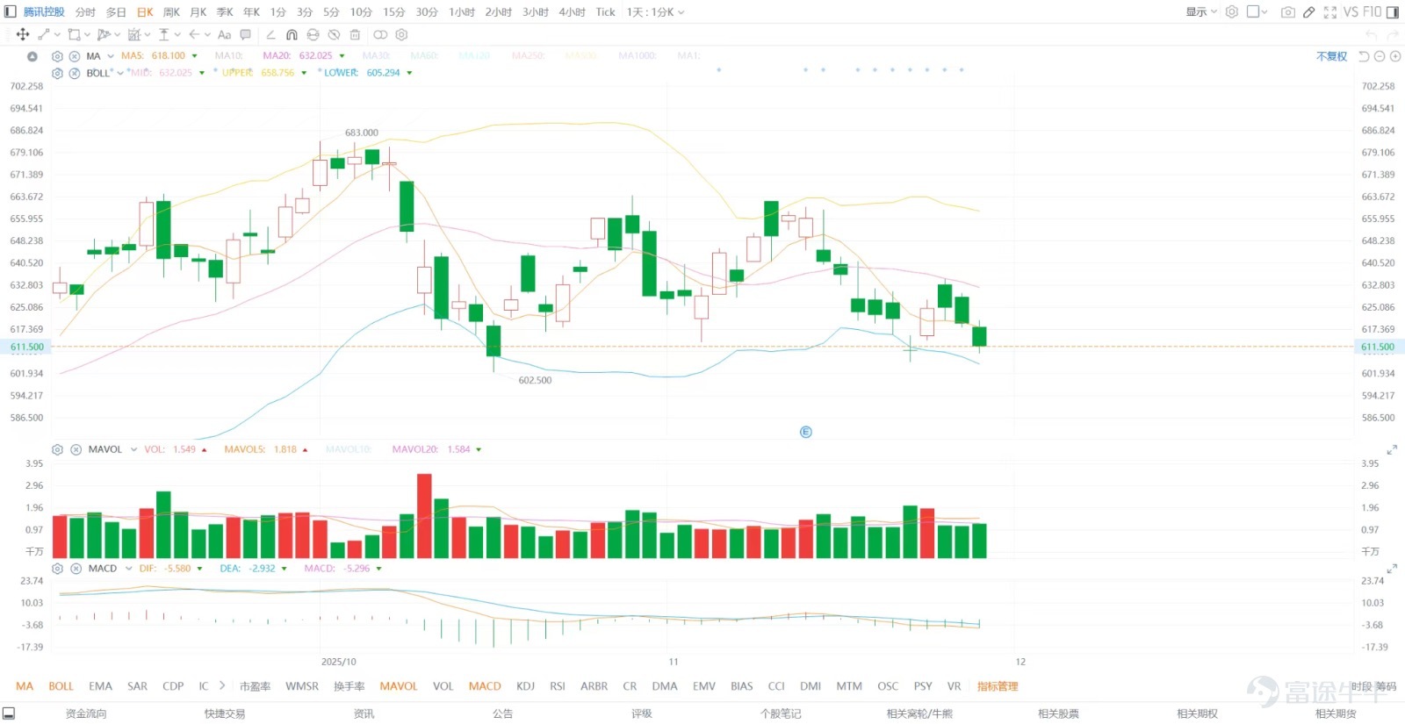Remove the BOLL indicator
Viewport: 1405px width, 724px height.
click(x=75, y=74)
